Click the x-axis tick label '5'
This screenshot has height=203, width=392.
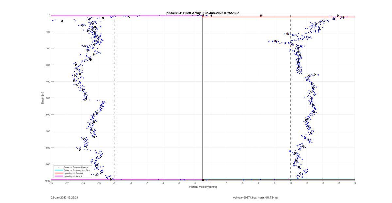[x=243, y=183]
